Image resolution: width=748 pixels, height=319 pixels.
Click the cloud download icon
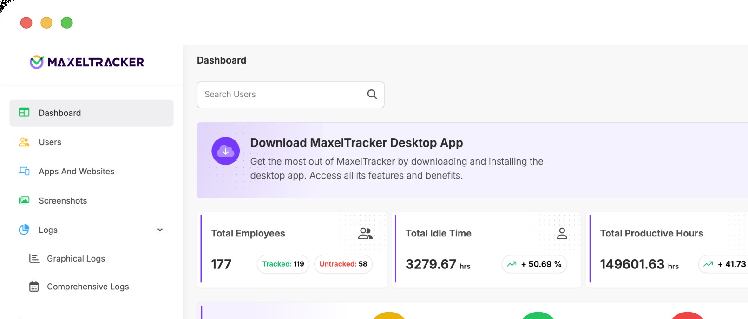click(225, 151)
